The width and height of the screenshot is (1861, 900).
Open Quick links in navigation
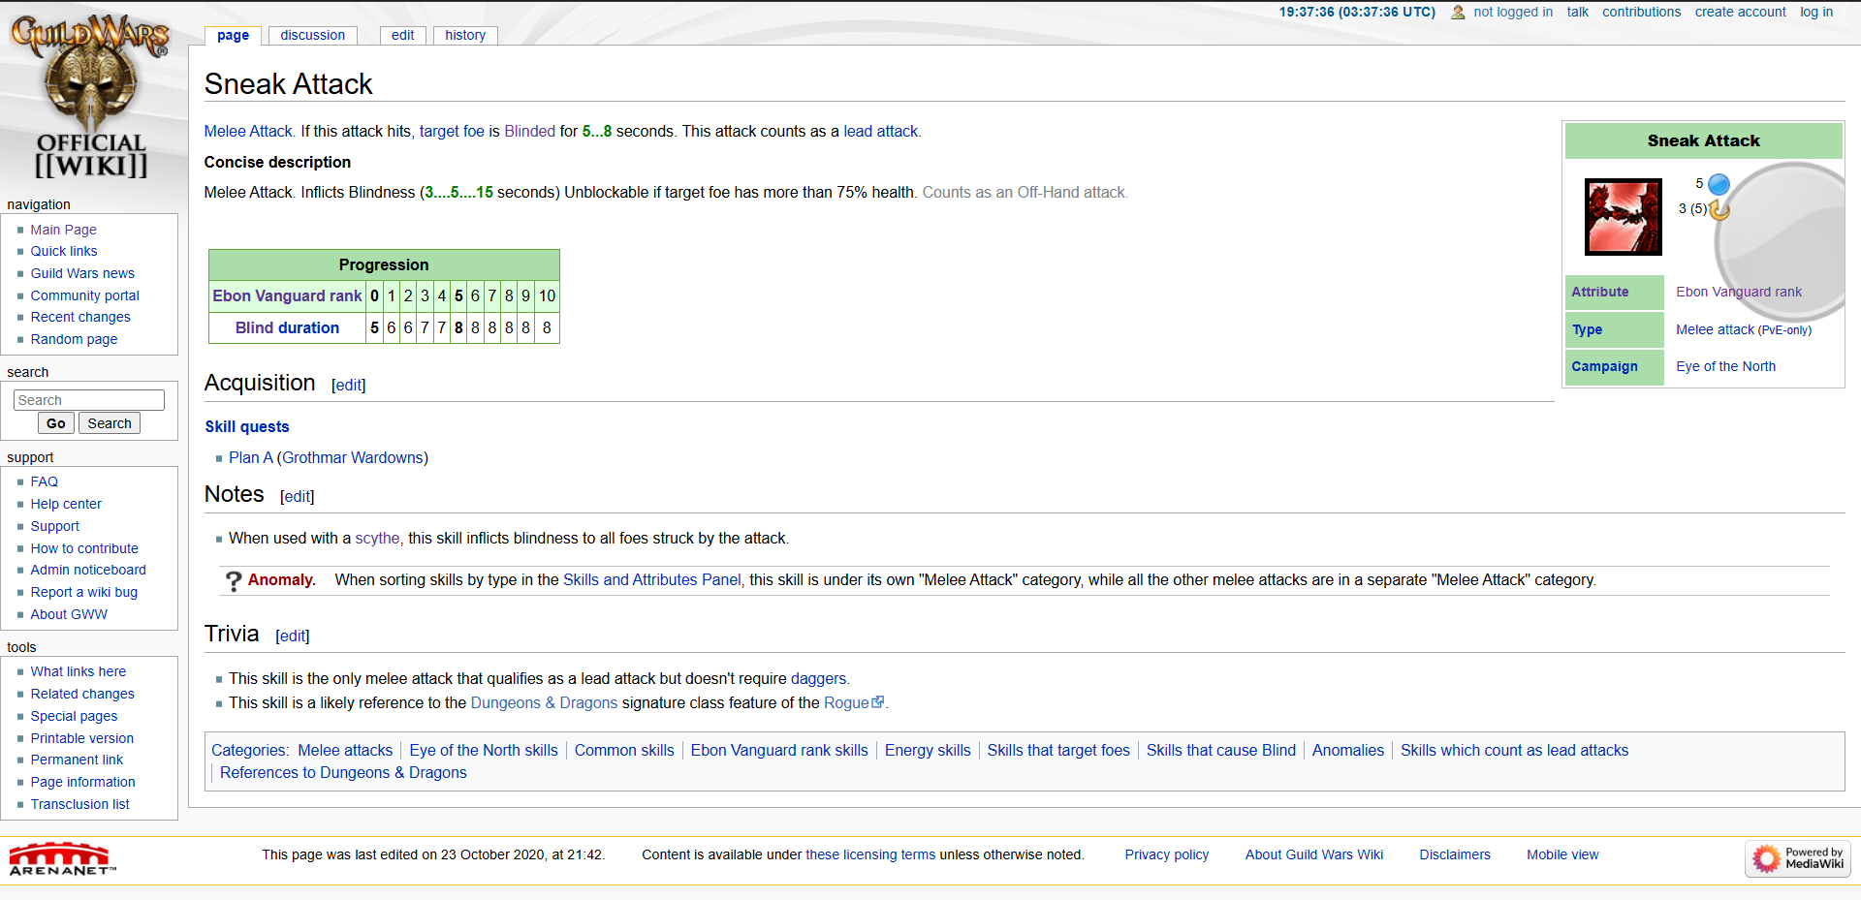tap(64, 251)
